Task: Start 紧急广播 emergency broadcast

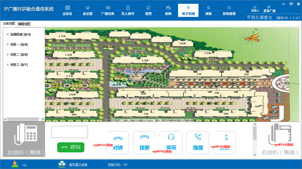Action: [x=269, y=9]
